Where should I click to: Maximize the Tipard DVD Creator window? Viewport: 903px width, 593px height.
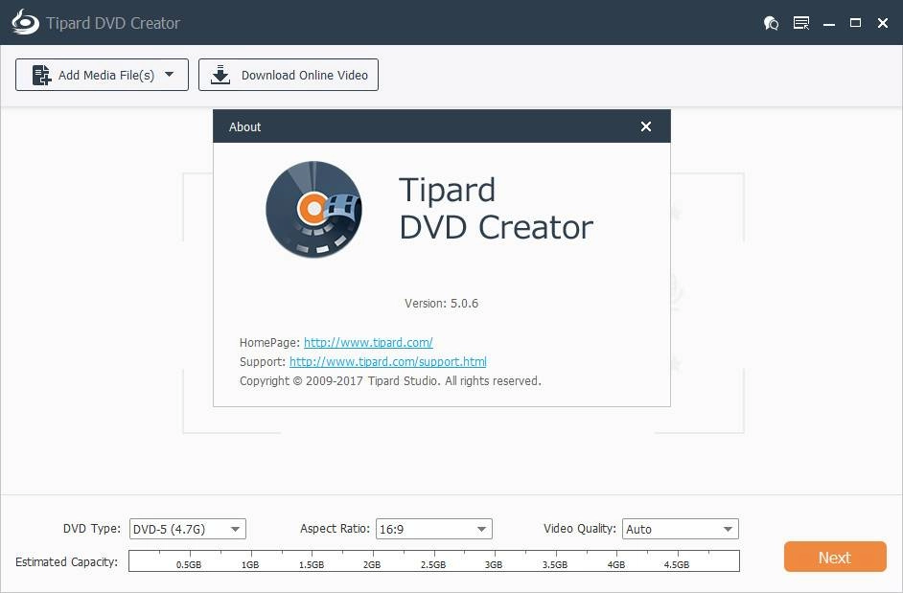click(x=855, y=23)
